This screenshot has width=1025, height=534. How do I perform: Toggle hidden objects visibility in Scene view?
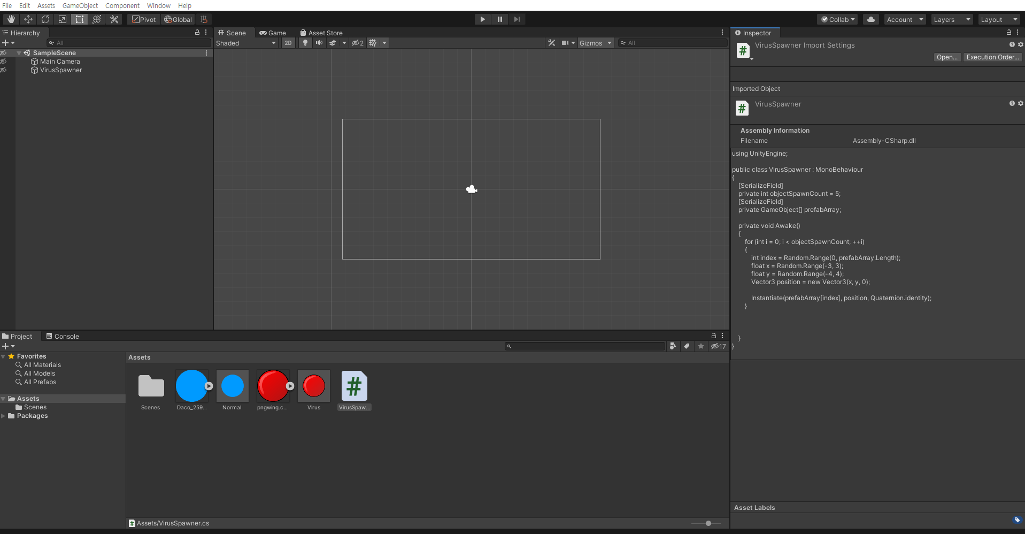(x=357, y=43)
